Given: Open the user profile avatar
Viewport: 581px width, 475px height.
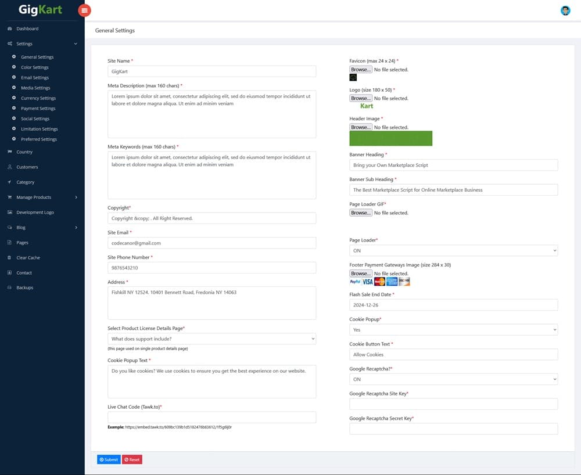Looking at the screenshot, I should (x=565, y=10).
